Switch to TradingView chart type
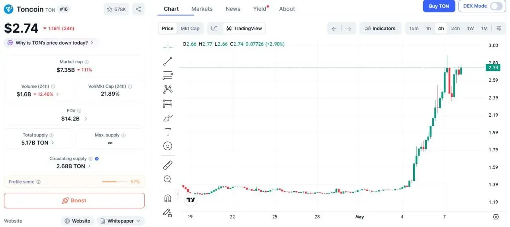This screenshot has height=227, width=510. 244,28
